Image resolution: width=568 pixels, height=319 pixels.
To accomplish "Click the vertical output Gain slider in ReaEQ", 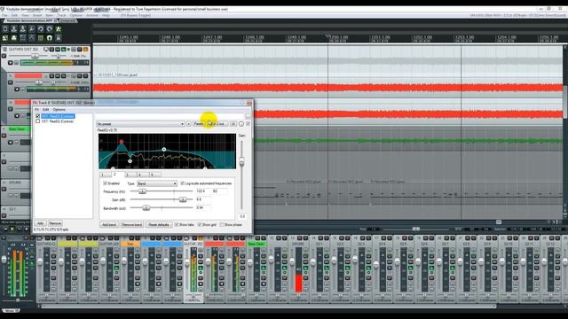I will coord(241,161).
